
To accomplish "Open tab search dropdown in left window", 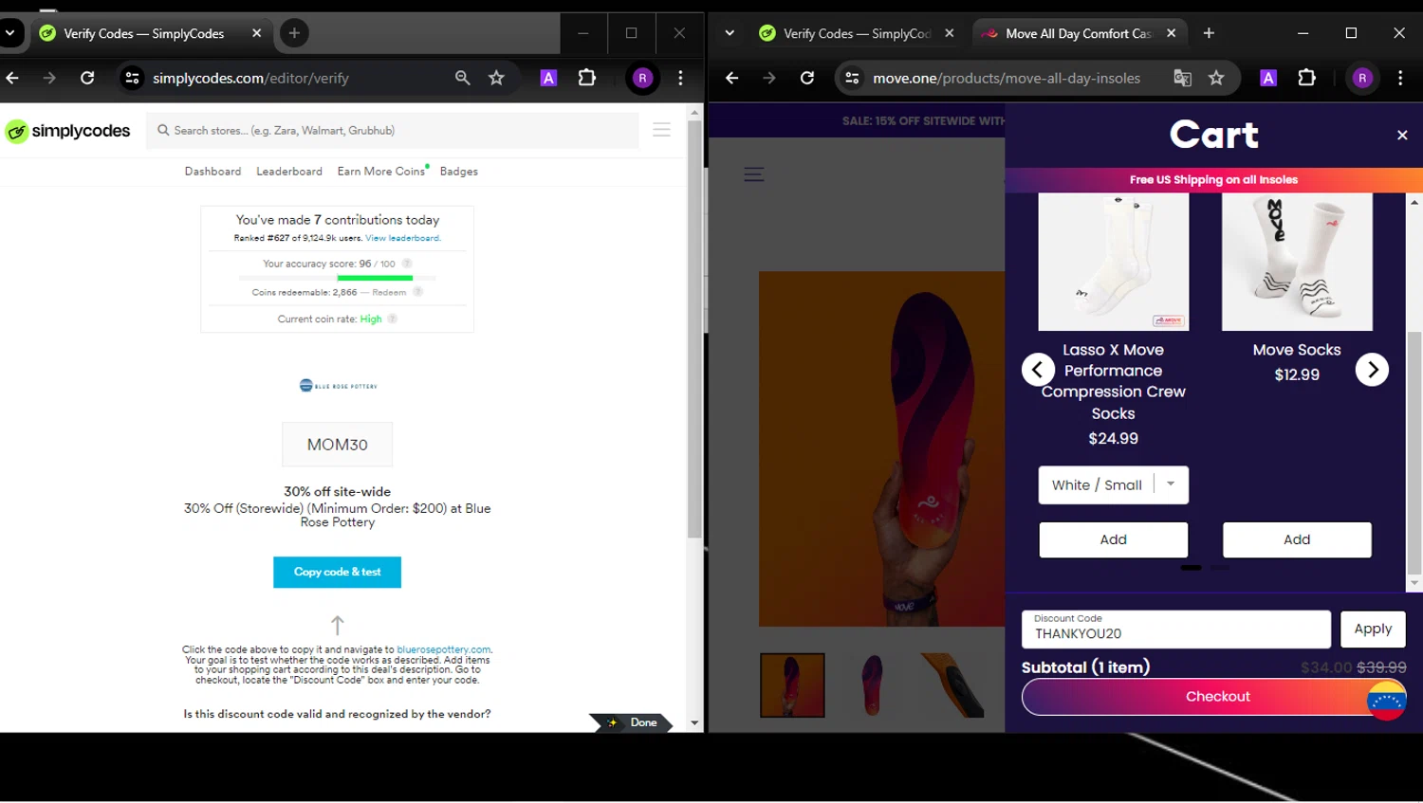I will 9,33.
